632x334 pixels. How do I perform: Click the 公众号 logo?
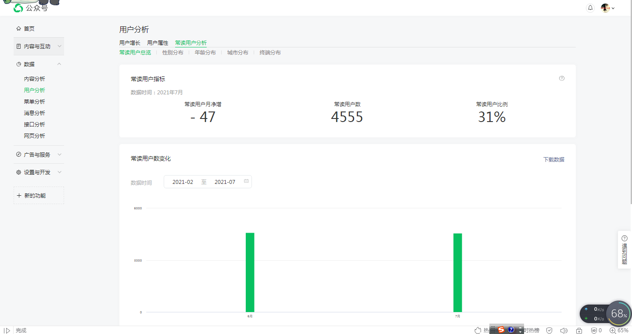[x=30, y=8]
